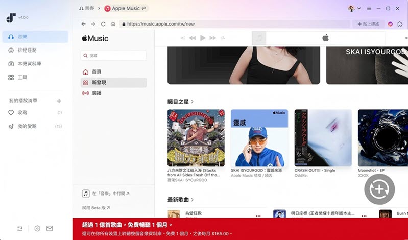Click the house-shaped icon at toolbar right end
The width and height of the screenshot is (408, 240).
pyautogui.click(x=400, y=24)
